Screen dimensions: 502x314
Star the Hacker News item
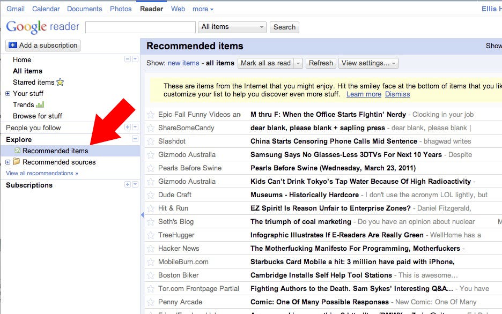coord(151,249)
